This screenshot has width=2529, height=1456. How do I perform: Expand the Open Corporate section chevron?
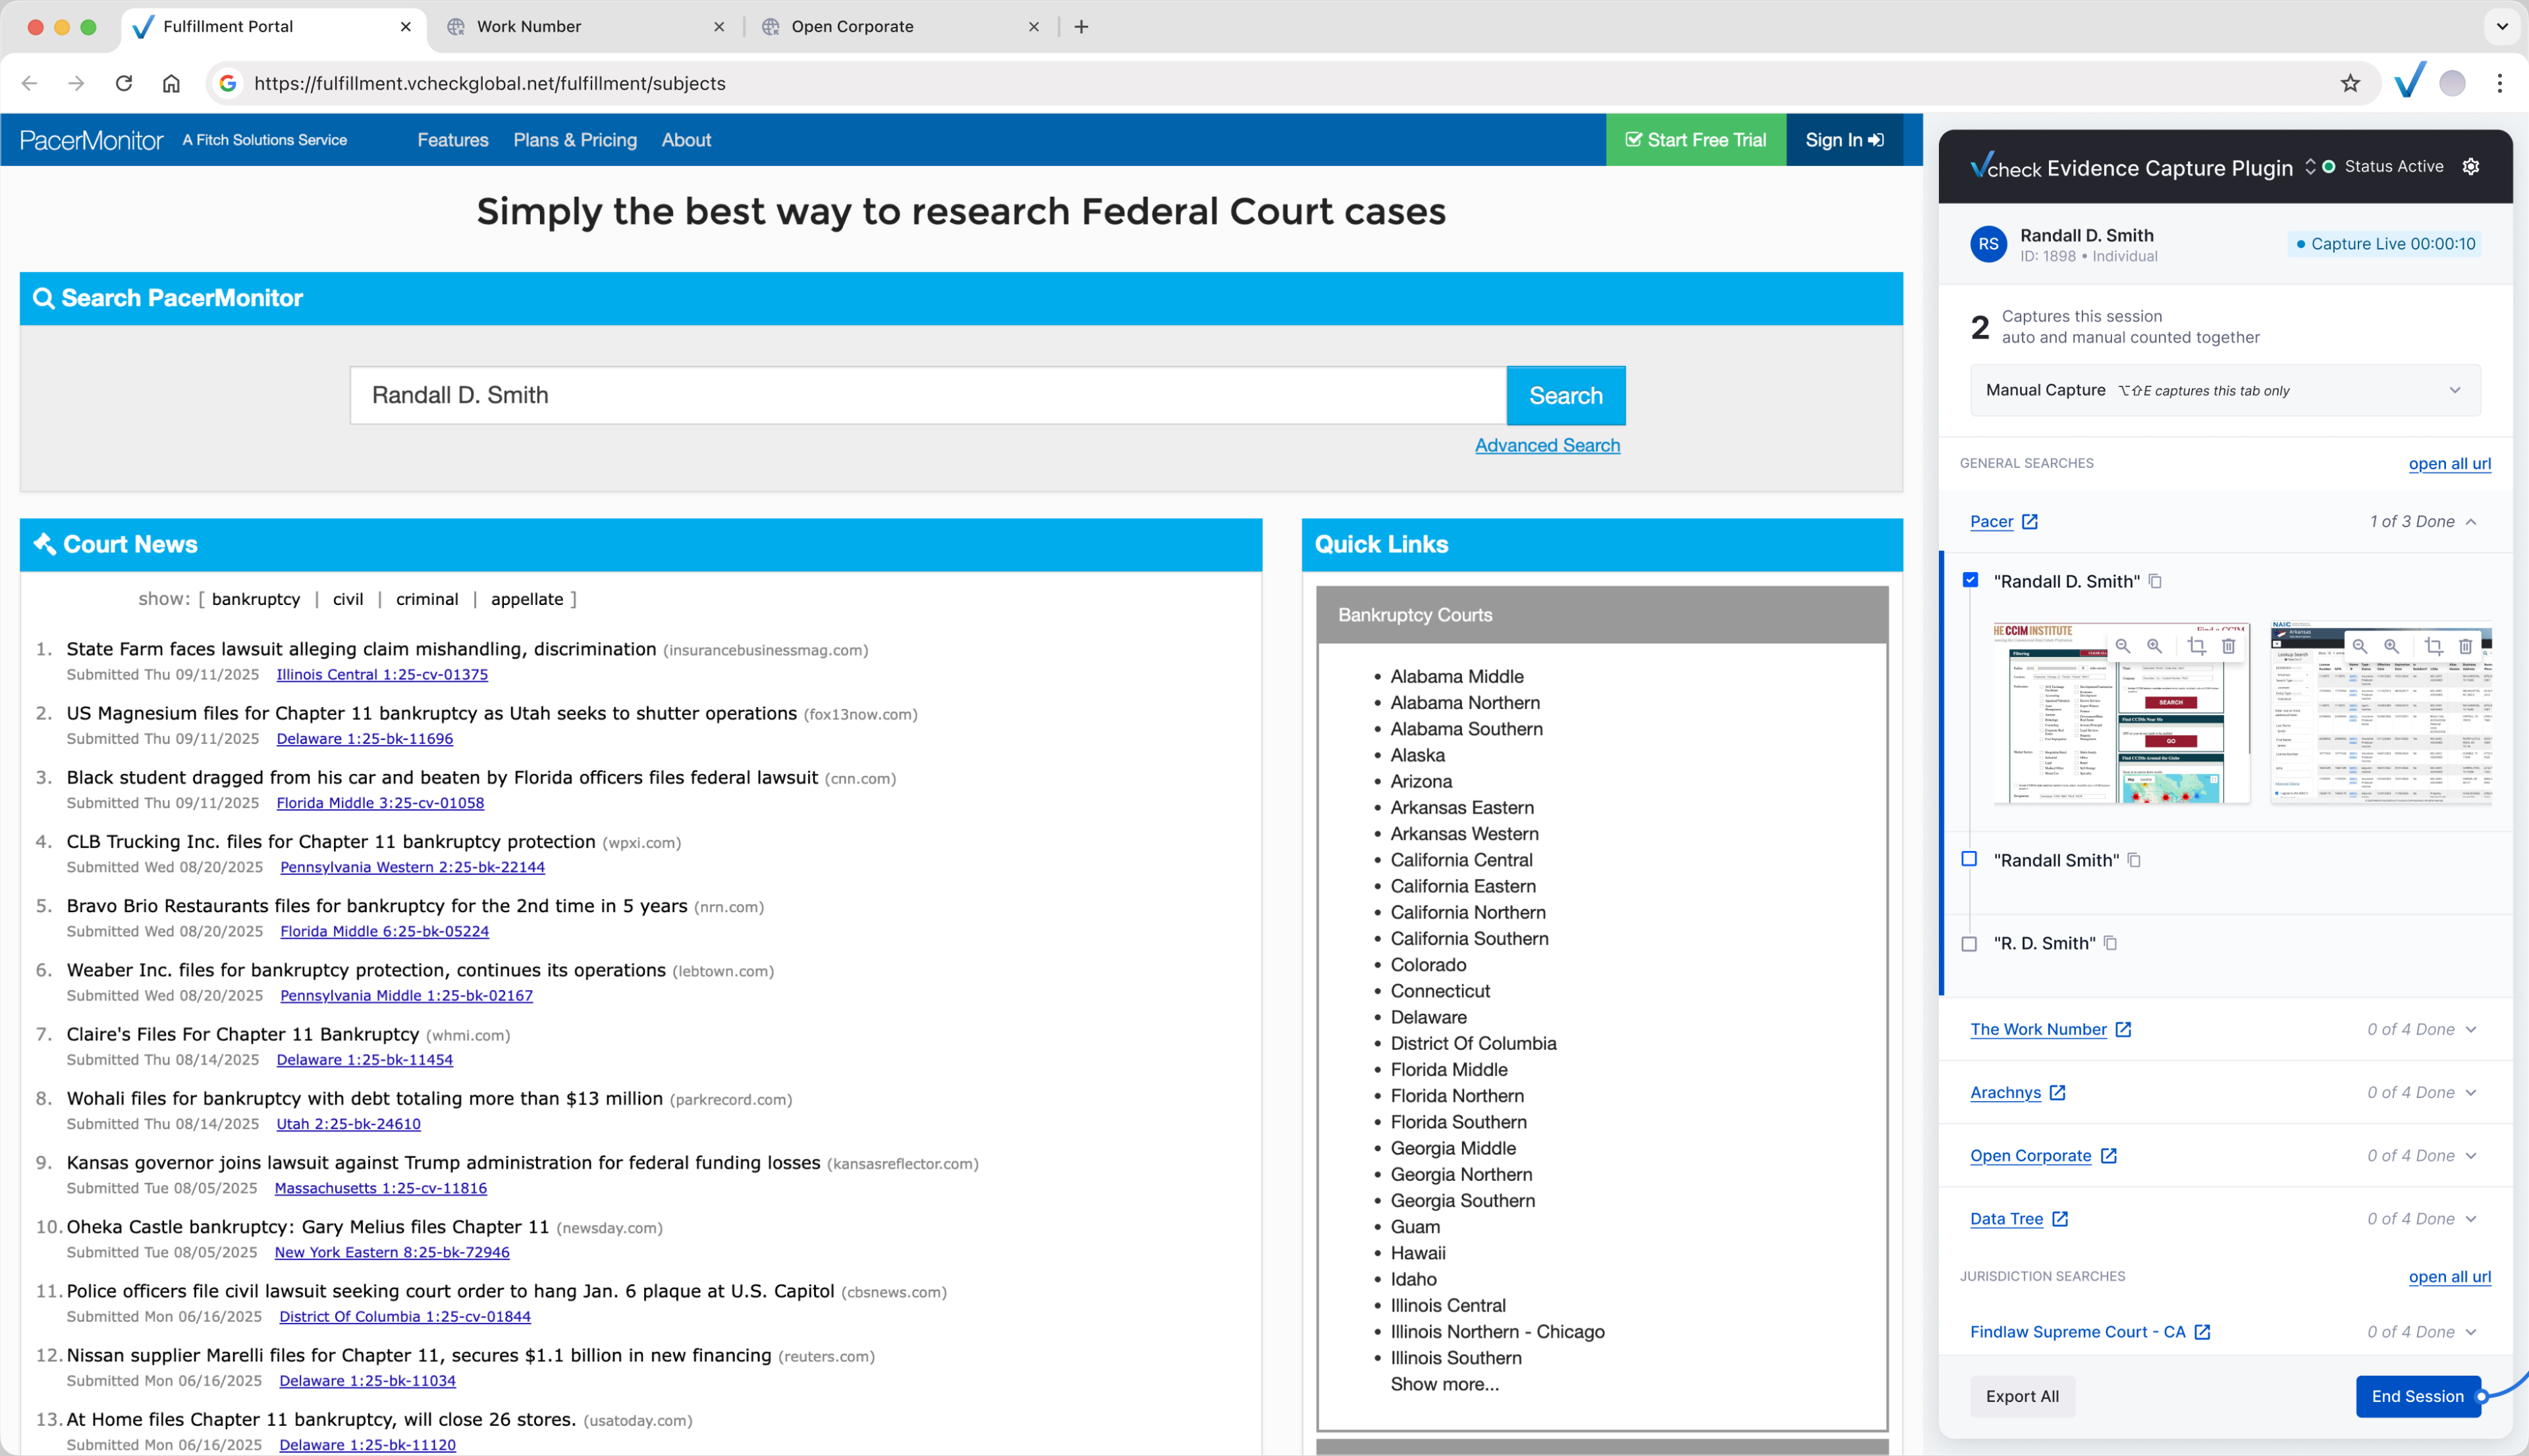[2472, 1156]
